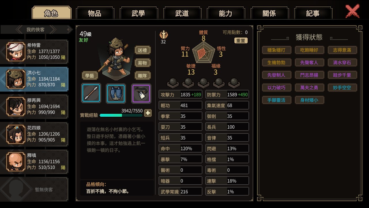Select the 妙手空空 status tag
The width and height of the screenshot is (369, 208).
(x=342, y=88)
